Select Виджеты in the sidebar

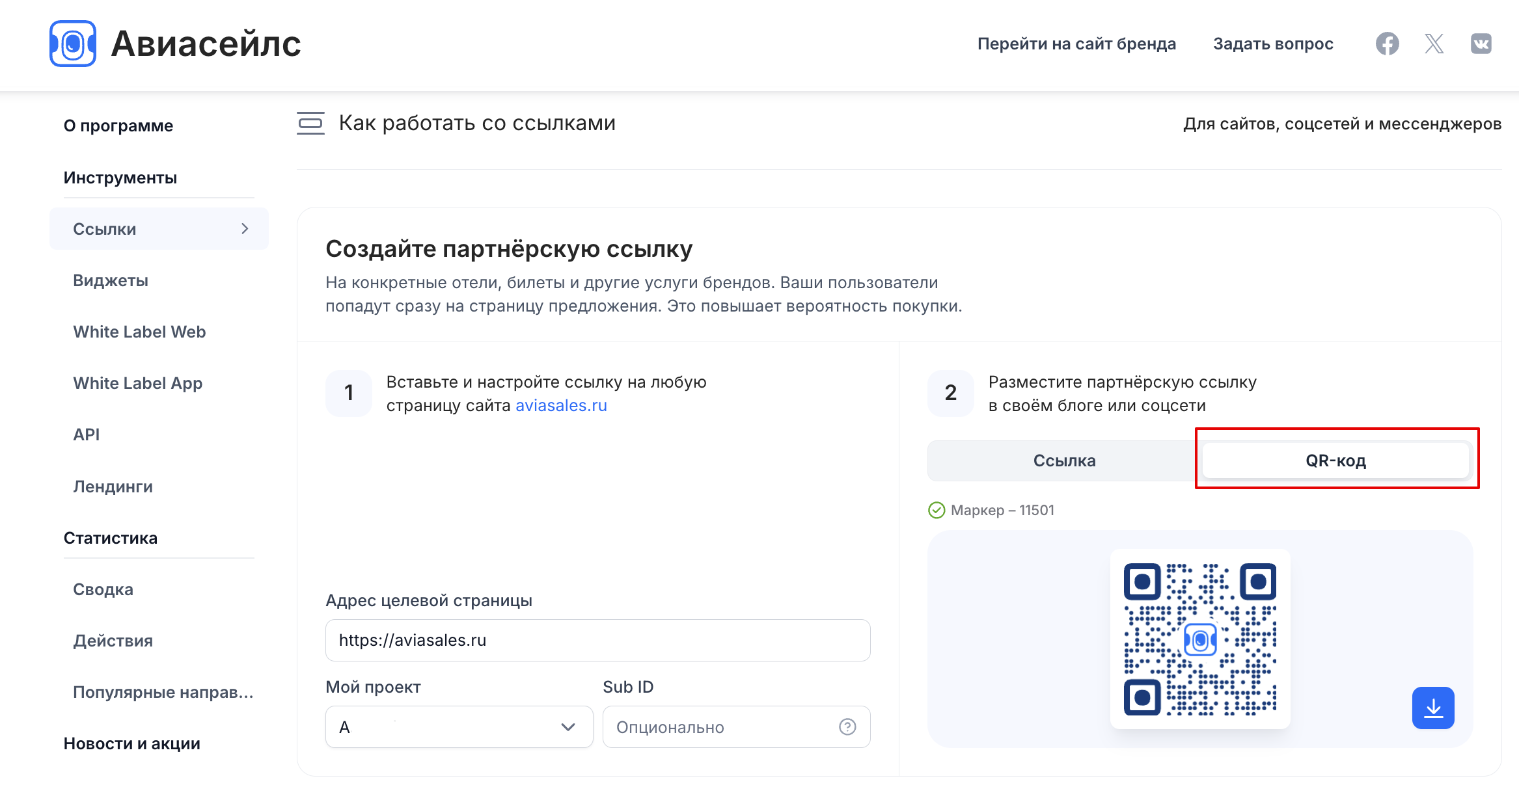pos(111,280)
